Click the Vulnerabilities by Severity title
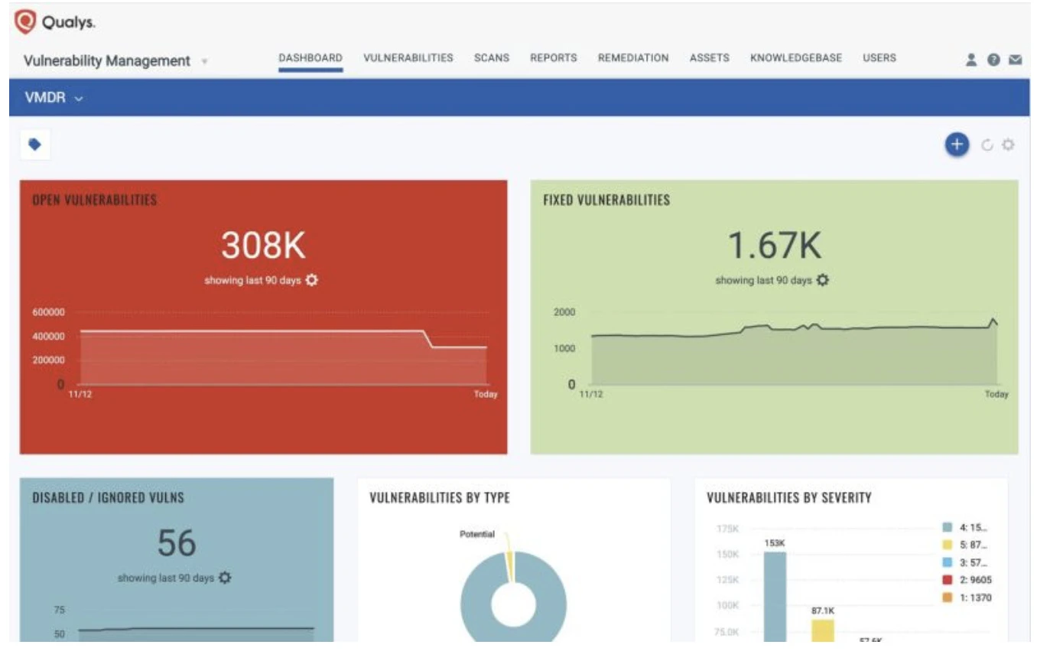This screenshot has width=1037, height=661. (x=788, y=497)
